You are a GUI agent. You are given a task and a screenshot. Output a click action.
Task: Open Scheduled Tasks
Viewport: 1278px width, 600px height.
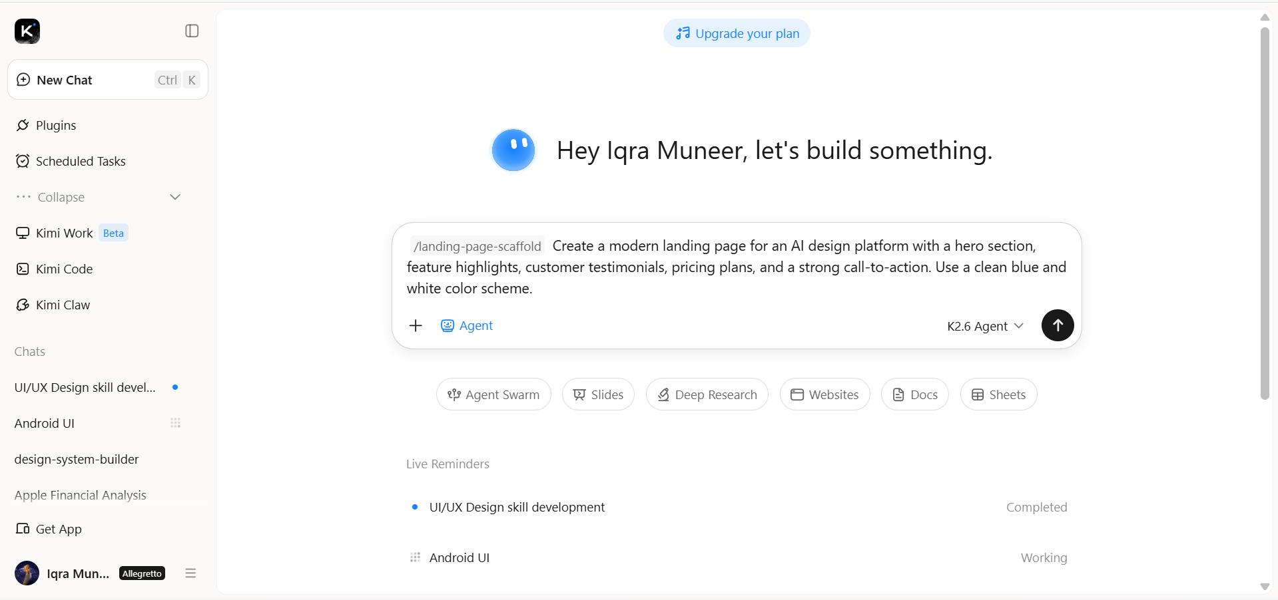pyautogui.click(x=81, y=161)
